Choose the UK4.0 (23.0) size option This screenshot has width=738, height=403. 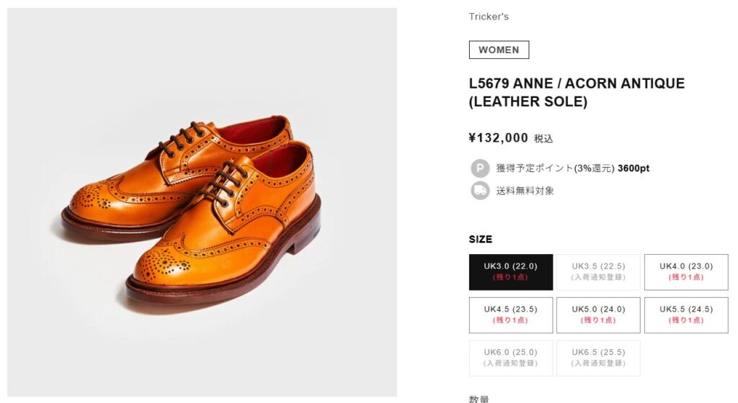click(x=686, y=272)
